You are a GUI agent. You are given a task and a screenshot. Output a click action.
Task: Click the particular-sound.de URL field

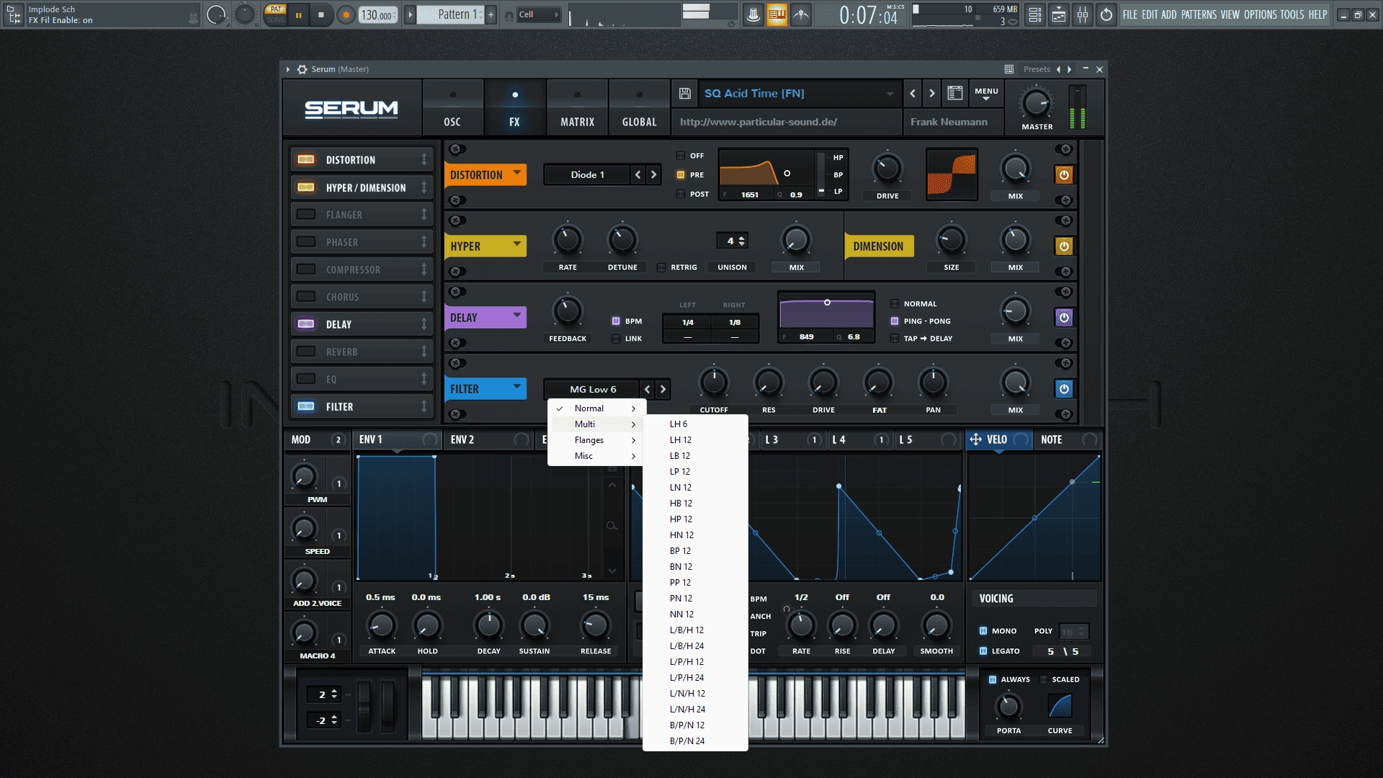point(787,122)
